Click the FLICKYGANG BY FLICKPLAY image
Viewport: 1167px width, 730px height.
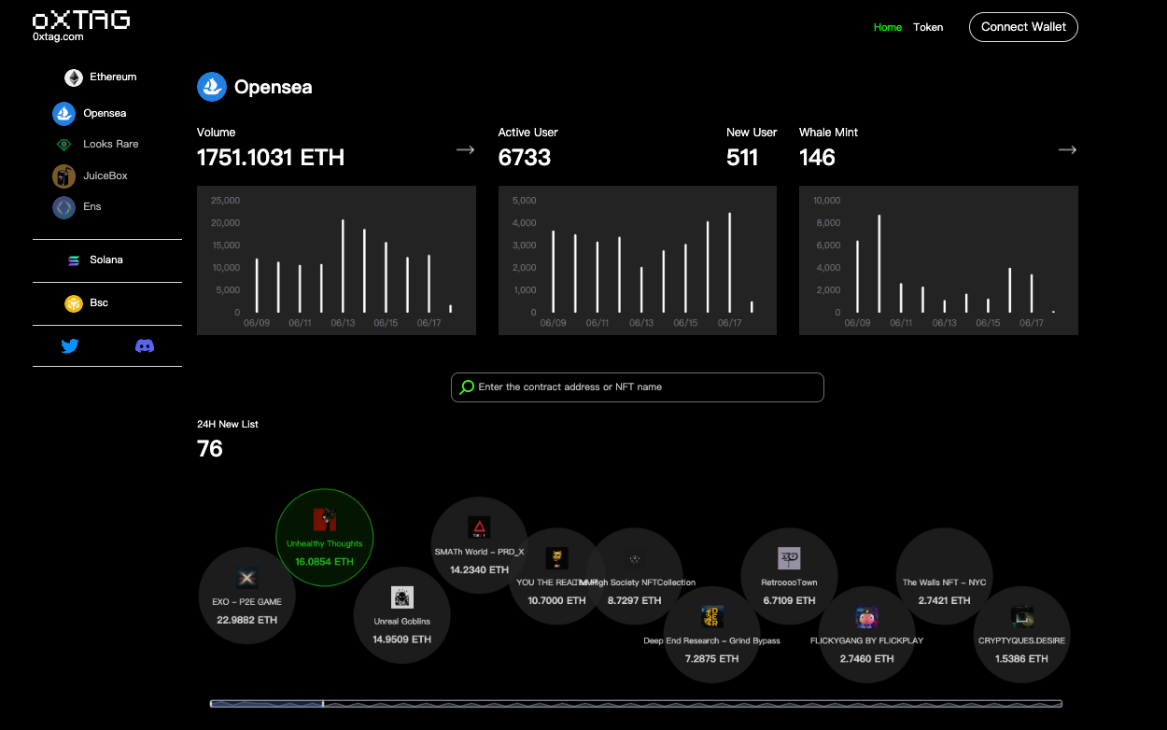tap(866, 616)
